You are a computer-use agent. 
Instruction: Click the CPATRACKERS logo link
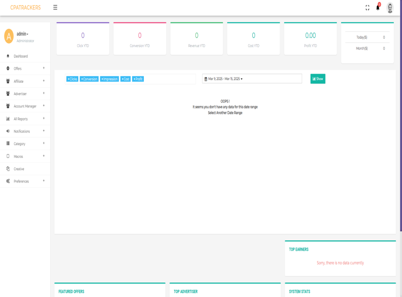[25, 8]
